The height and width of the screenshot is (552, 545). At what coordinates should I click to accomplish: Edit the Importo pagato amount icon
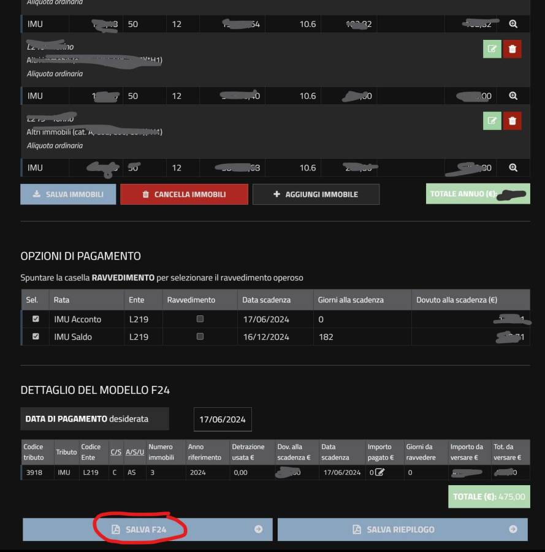[x=379, y=472]
